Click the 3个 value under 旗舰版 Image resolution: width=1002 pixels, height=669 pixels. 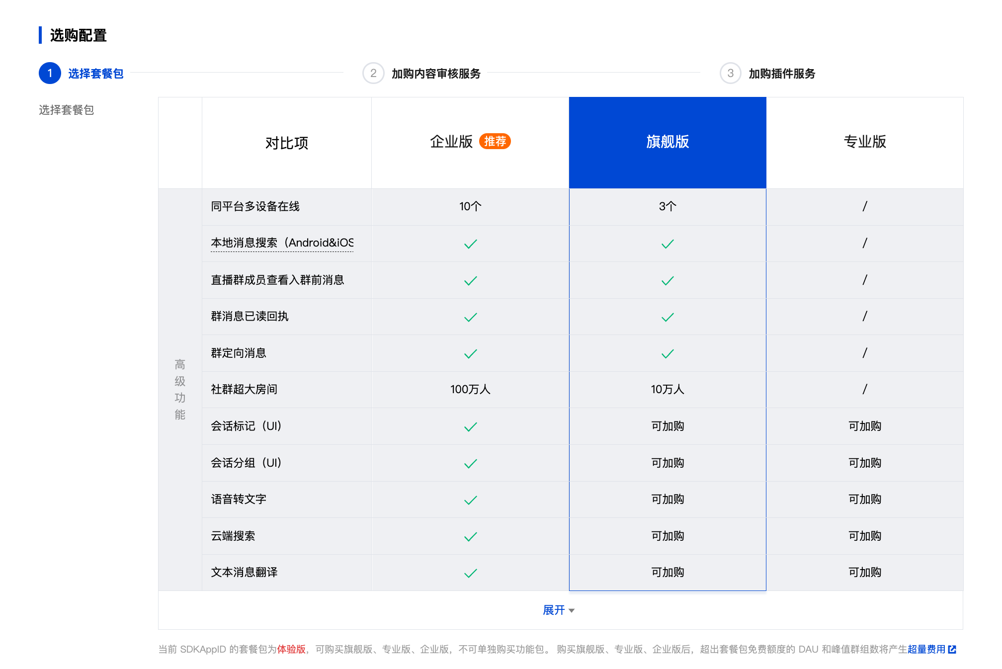coord(668,206)
